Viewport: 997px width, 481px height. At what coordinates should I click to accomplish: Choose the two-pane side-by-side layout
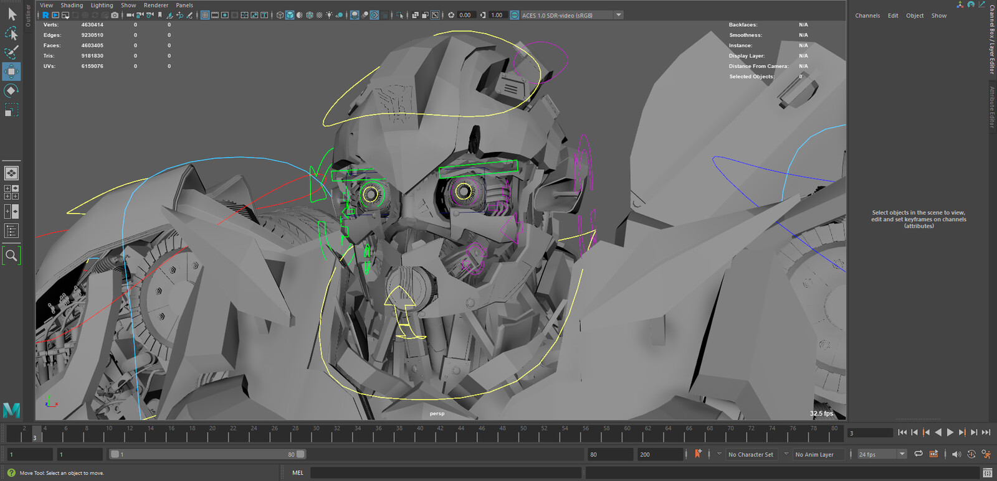tap(11, 212)
